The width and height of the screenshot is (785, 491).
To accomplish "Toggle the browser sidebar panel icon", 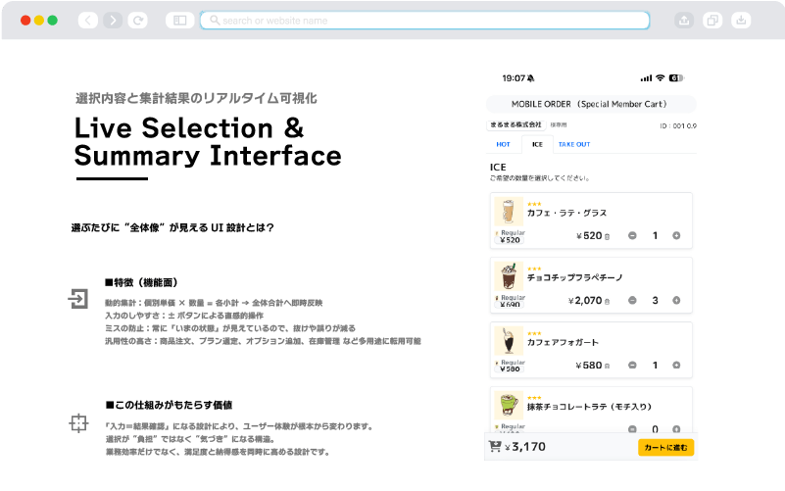I will pos(179,20).
